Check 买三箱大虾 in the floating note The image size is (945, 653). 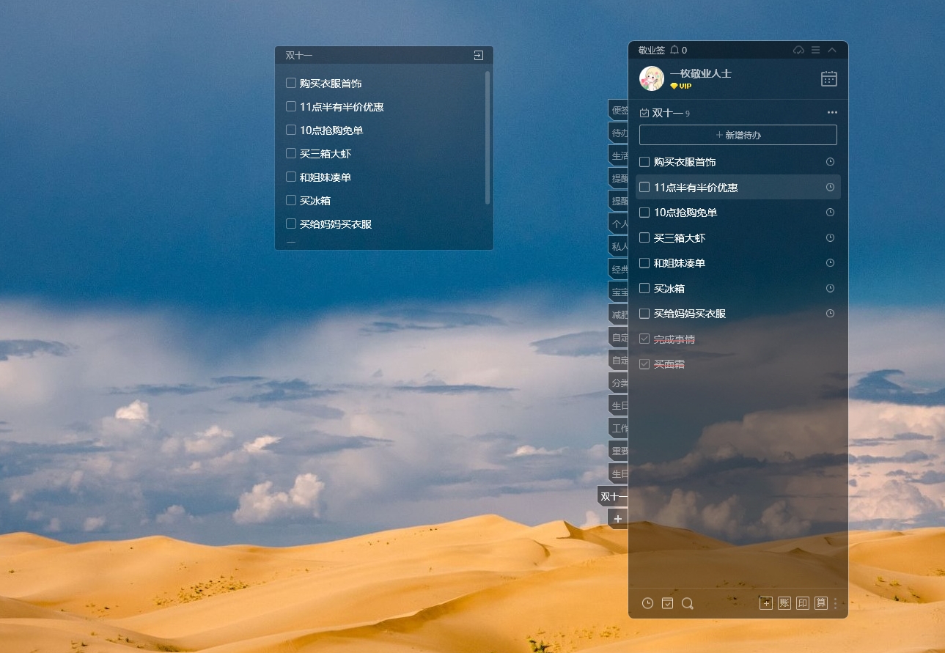click(x=291, y=154)
